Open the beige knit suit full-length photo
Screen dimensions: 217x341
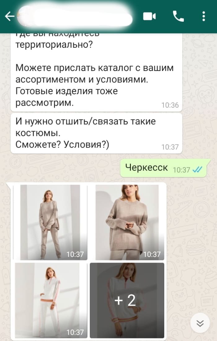pos(50,222)
